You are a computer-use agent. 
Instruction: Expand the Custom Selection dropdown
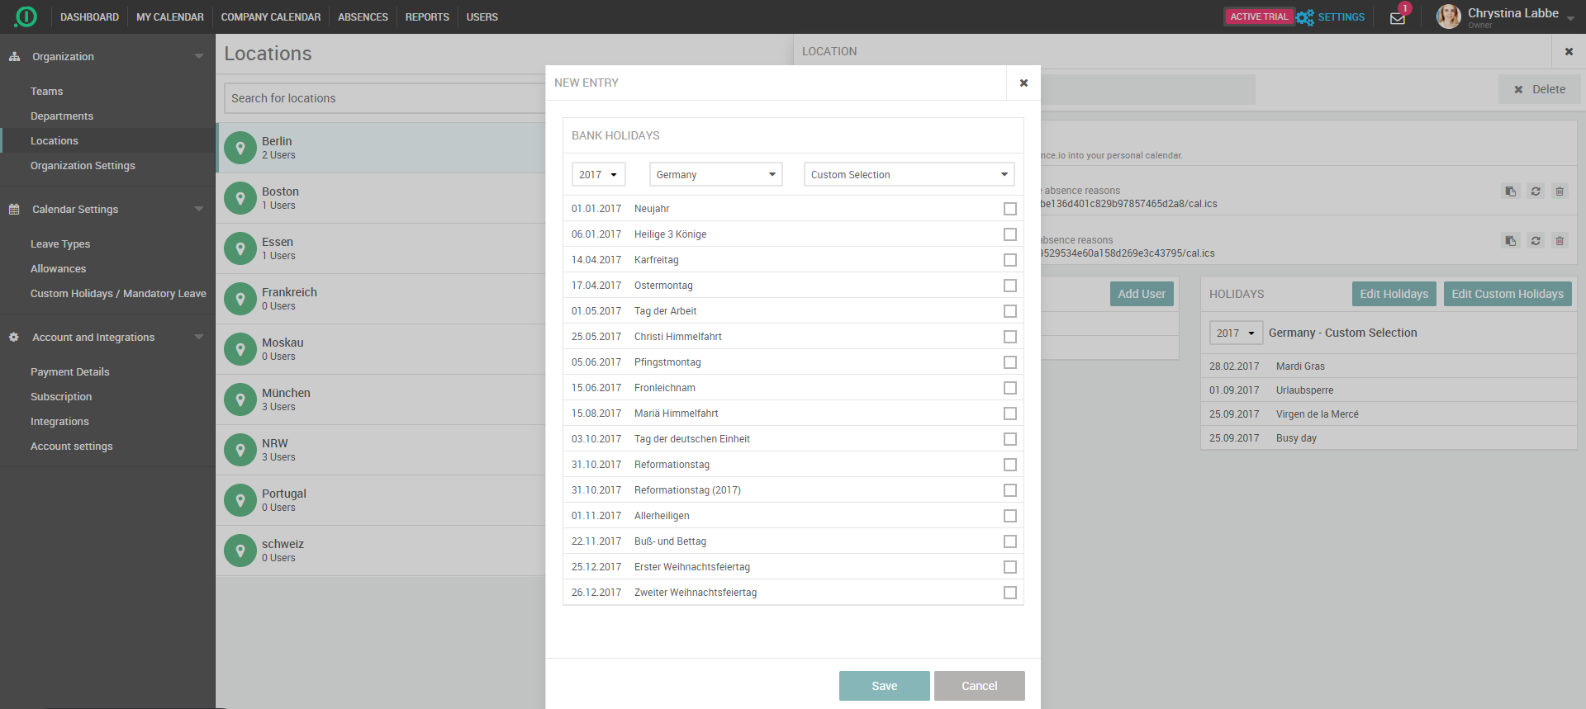(x=909, y=175)
